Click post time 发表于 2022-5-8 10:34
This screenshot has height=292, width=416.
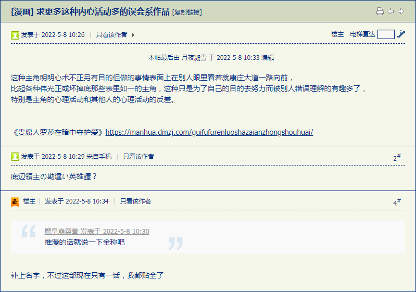coord(77,201)
